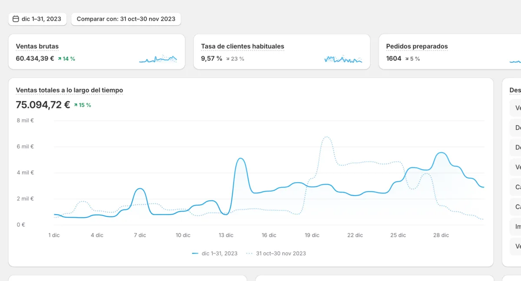Click the solid line icon in the chart legend
This screenshot has height=281, width=521.
[195, 253]
